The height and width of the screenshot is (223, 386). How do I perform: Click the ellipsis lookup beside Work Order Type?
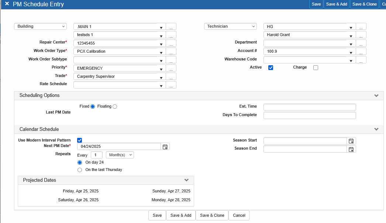[171, 52]
